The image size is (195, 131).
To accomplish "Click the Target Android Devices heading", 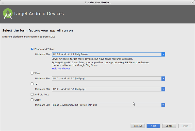I will point(39,14).
